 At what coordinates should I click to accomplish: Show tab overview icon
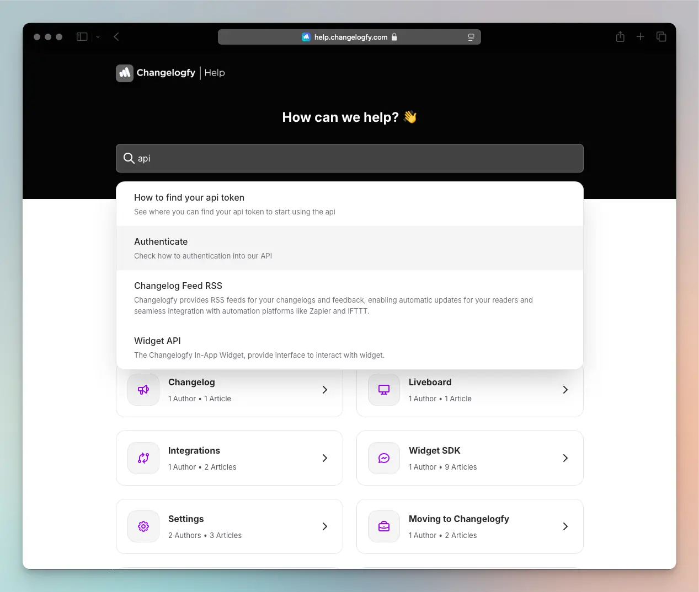661,37
